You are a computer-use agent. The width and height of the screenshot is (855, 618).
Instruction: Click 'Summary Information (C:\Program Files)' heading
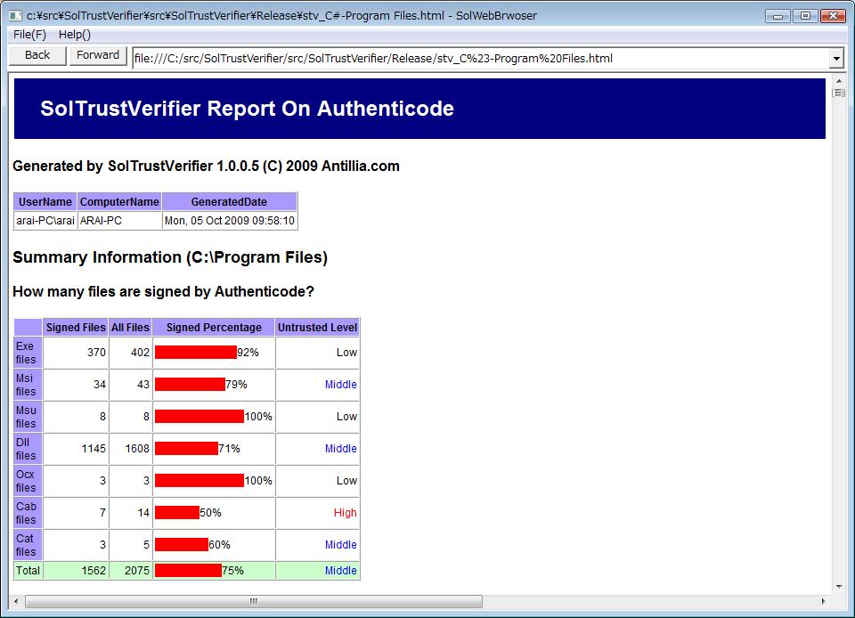(x=170, y=257)
